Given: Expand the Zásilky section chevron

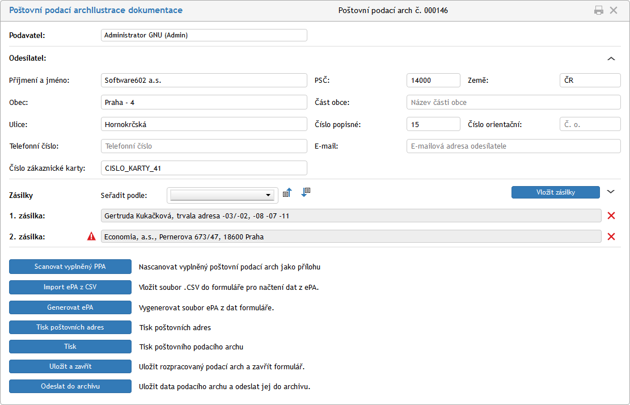Looking at the screenshot, I should pyautogui.click(x=611, y=192).
